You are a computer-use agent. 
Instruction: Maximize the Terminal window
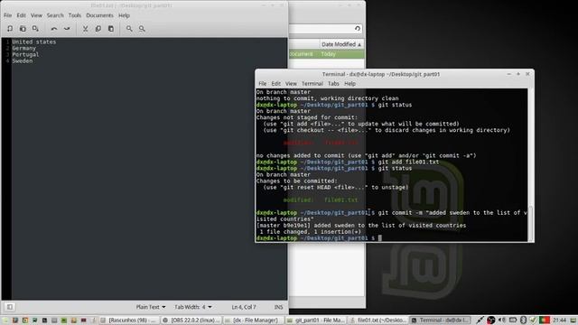tap(518, 74)
